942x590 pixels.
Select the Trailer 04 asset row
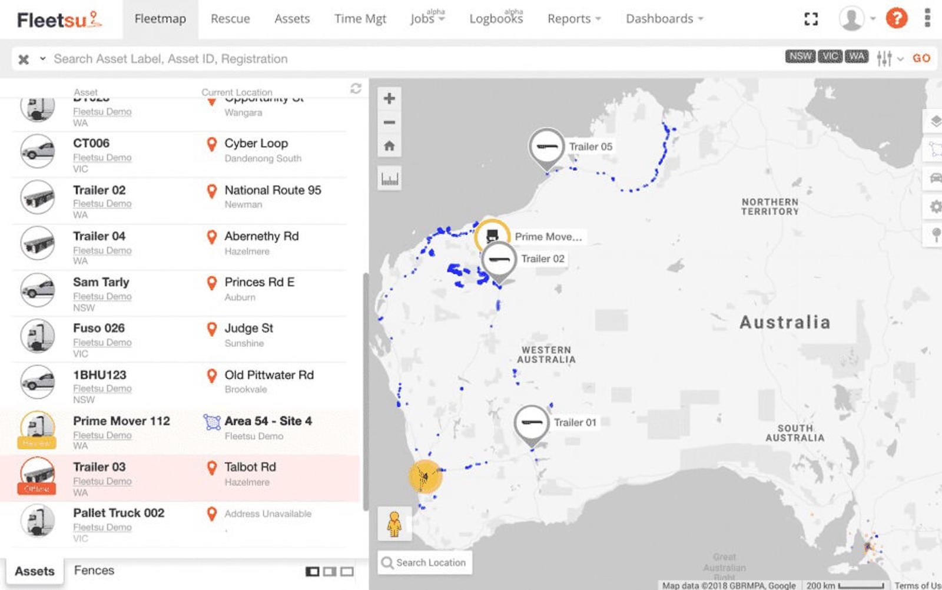[x=180, y=248]
